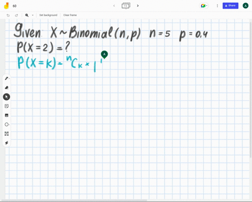The width and height of the screenshot is (252, 202).
Task: Redo the last action
Action: coord(16,15)
